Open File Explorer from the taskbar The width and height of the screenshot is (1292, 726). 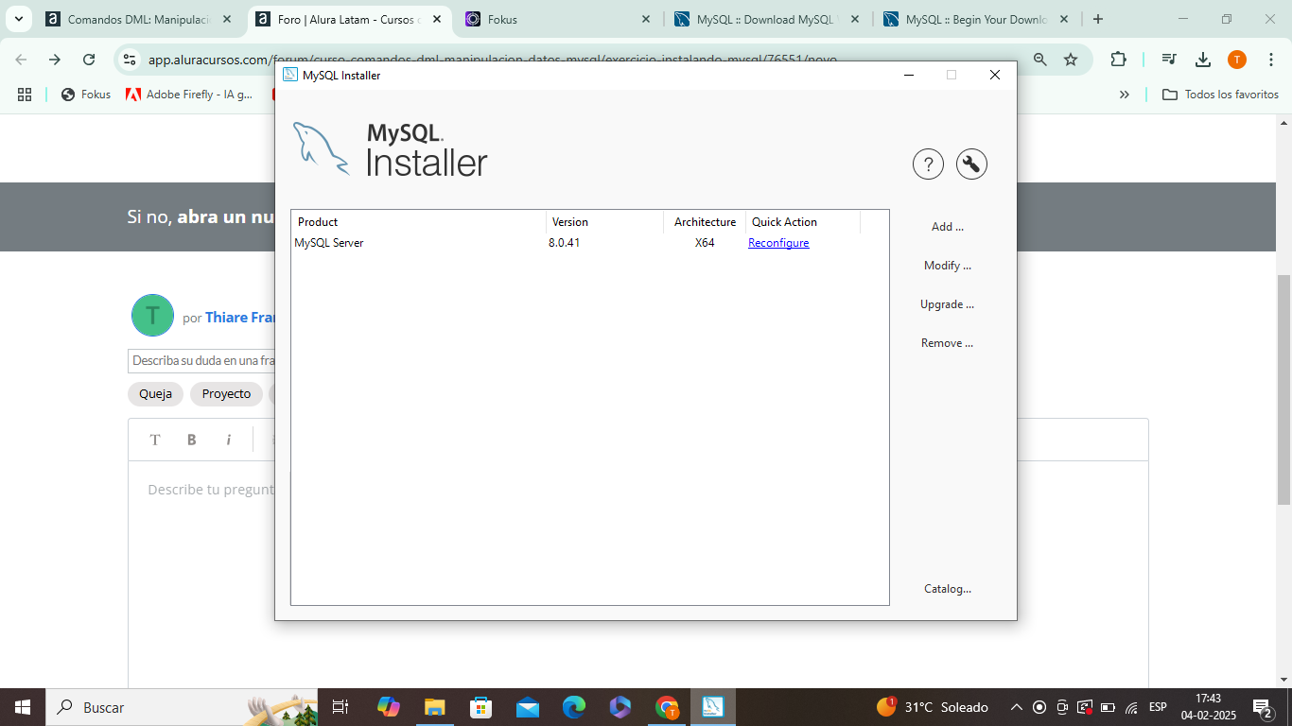(x=435, y=707)
